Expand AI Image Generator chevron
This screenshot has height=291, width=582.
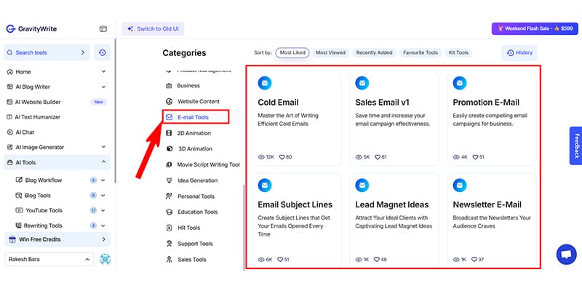pyautogui.click(x=103, y=147)
